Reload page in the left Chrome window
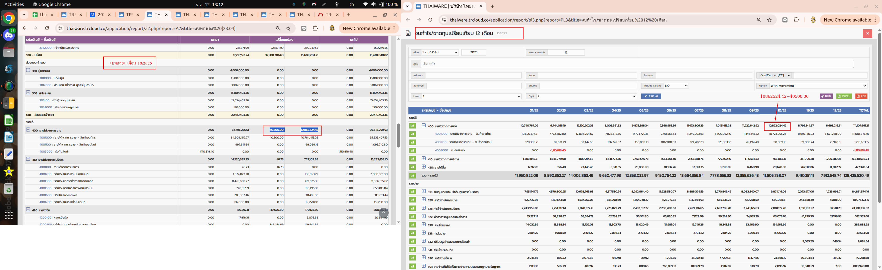 (x=47, y=28)
